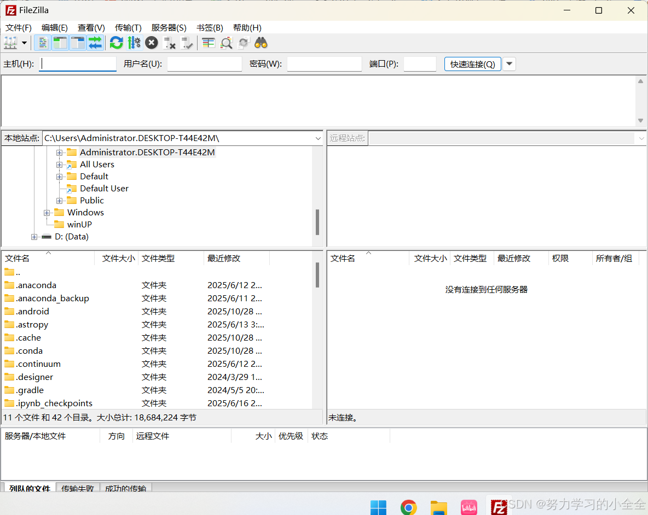Viewport: 648px width, 515px height.
Task: Click the 快速连接(Q) button
Action: coord(472,64)
